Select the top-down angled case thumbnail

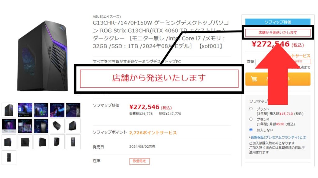click(x=57, y=126)
